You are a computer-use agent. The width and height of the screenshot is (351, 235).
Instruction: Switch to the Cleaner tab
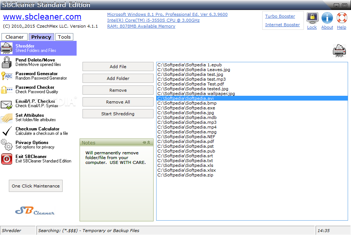[15, 37]
